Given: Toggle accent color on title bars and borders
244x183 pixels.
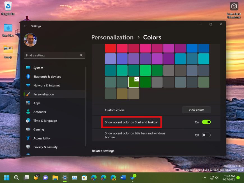Looking at the screenshot, I should coord(206,135).
